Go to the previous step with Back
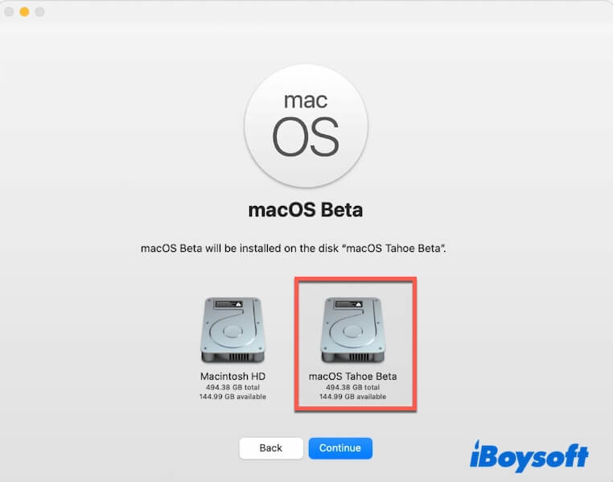Image resolution: width=613 pixels, height=482 pixels. (271, 448)
